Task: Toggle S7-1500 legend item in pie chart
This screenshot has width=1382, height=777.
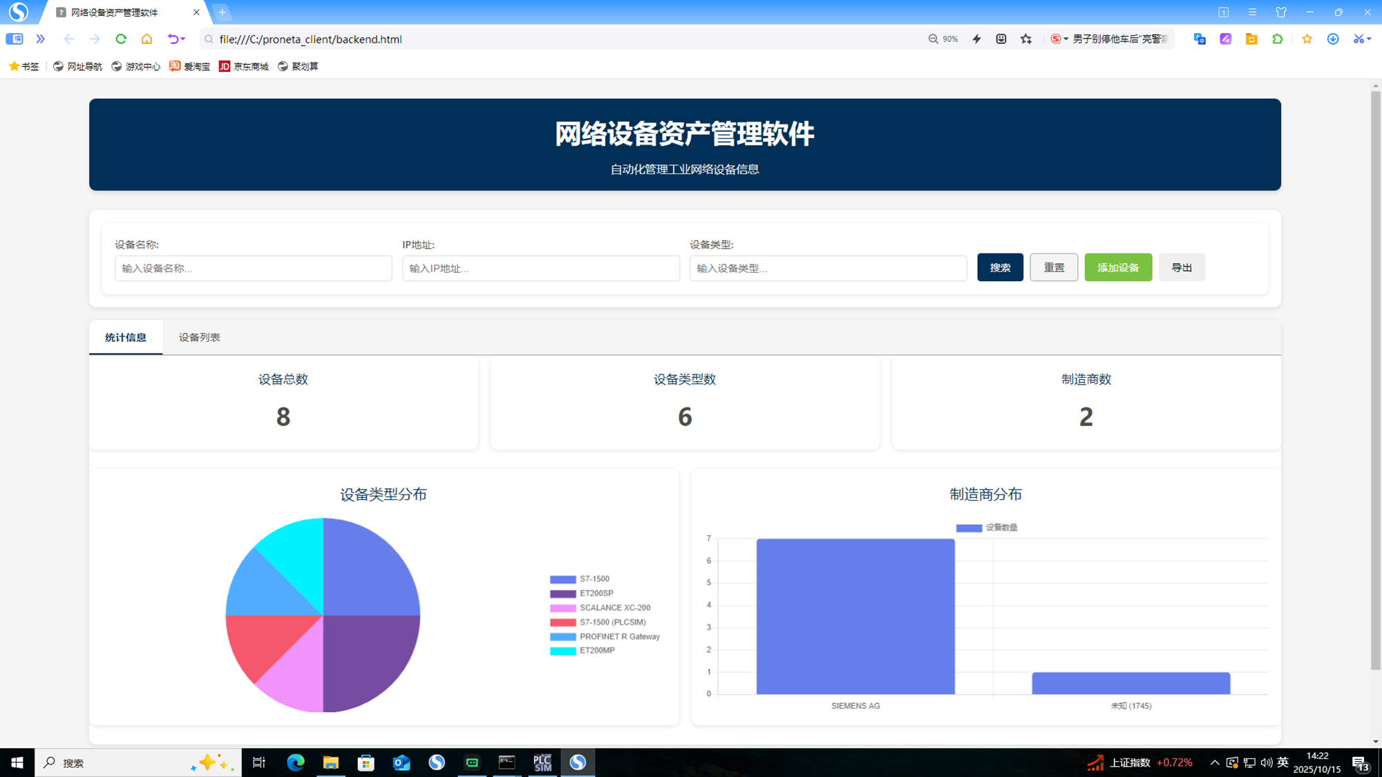Action: [x=594, y=579]
